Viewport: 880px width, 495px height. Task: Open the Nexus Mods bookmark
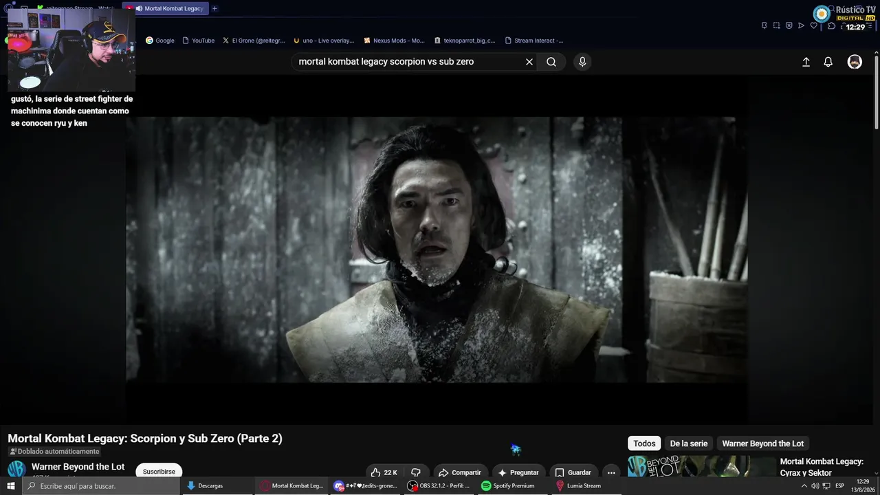394,41
